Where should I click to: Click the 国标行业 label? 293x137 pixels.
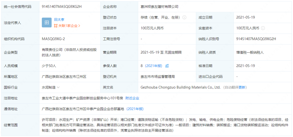coord(11,87)
